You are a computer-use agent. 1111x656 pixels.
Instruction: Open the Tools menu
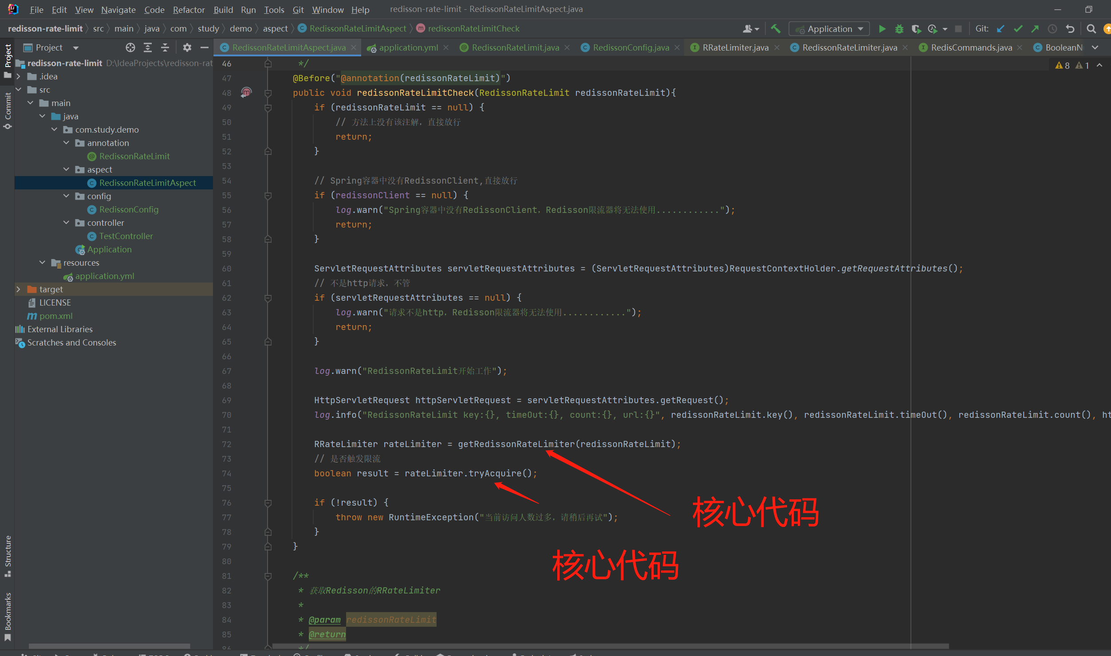pyautogui.click(x=274, y=9)
